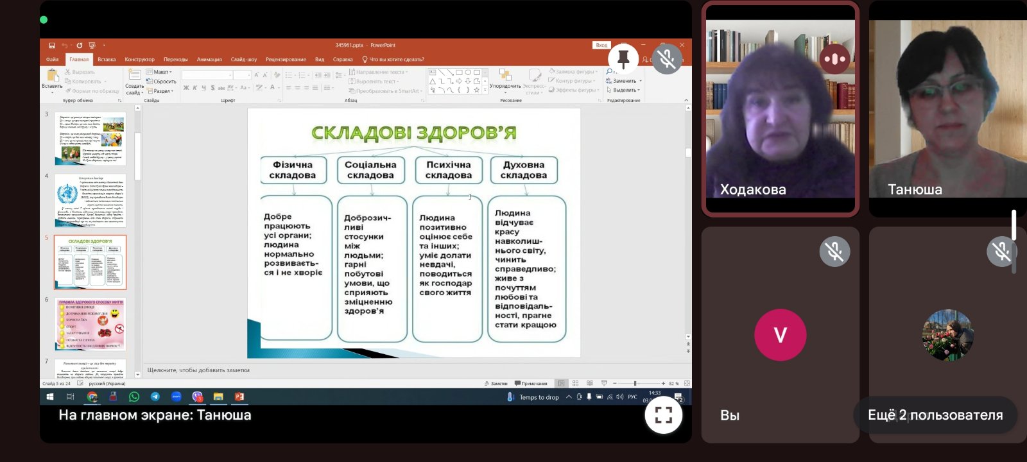Open the Вставка ribbon tab
The width and height of the screenshot is (1027, 462).
click(x=107, y=59)
